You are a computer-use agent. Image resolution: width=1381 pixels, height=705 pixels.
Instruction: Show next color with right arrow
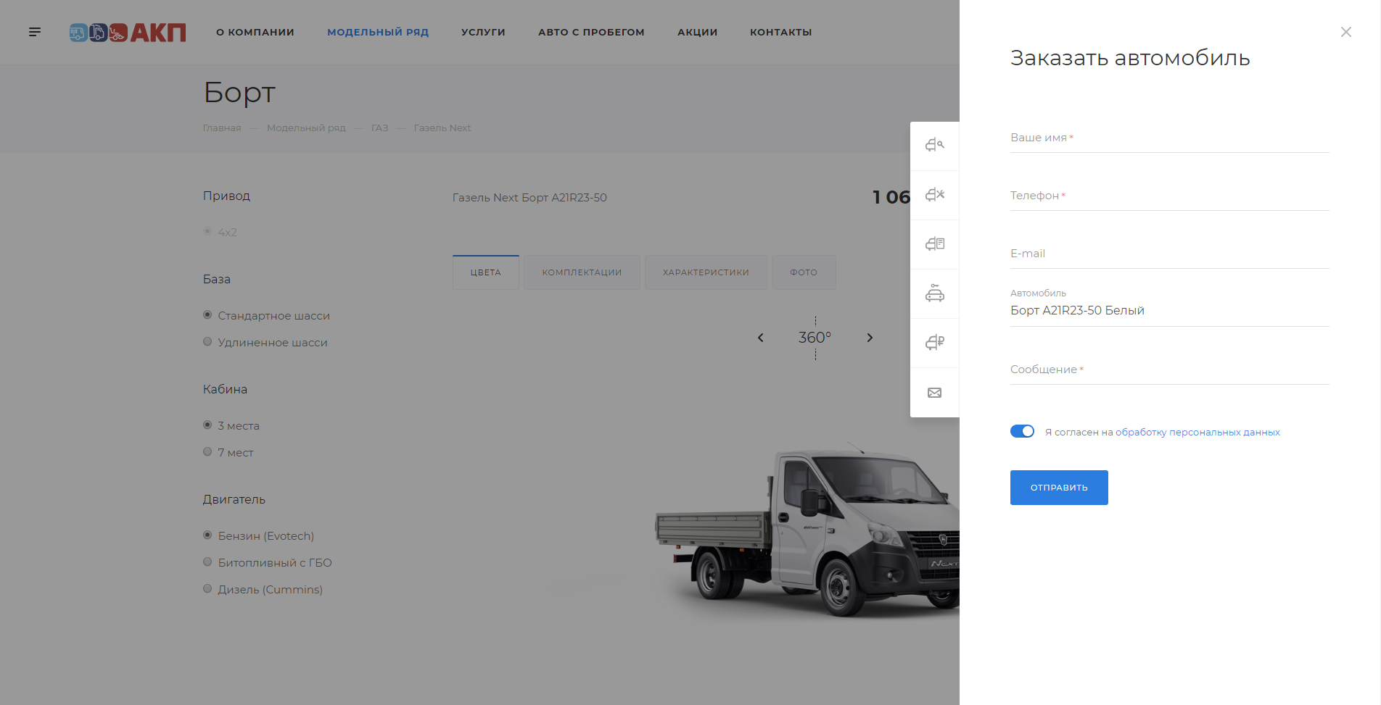pos(870,338)
